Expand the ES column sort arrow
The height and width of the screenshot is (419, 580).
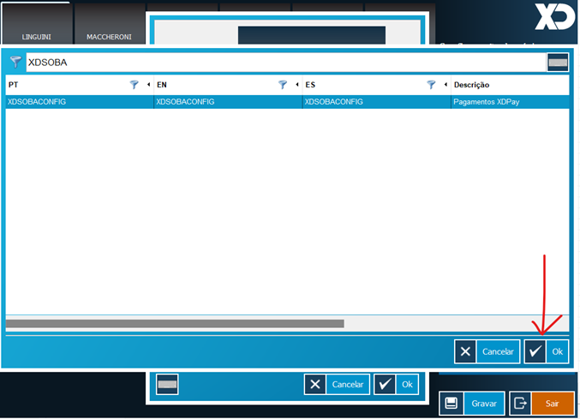coord(445,85)
